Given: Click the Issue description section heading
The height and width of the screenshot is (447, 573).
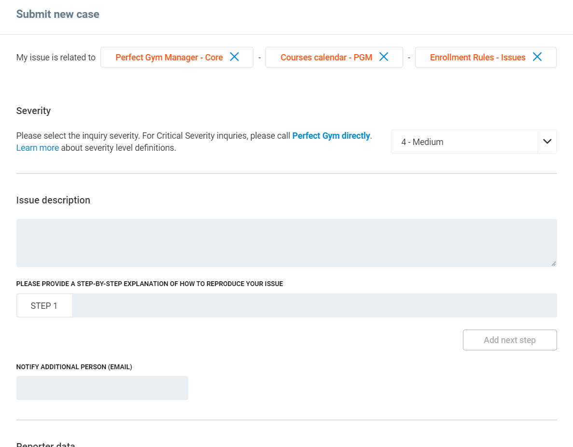Looking at the screenshot, I should coord(53,200).
